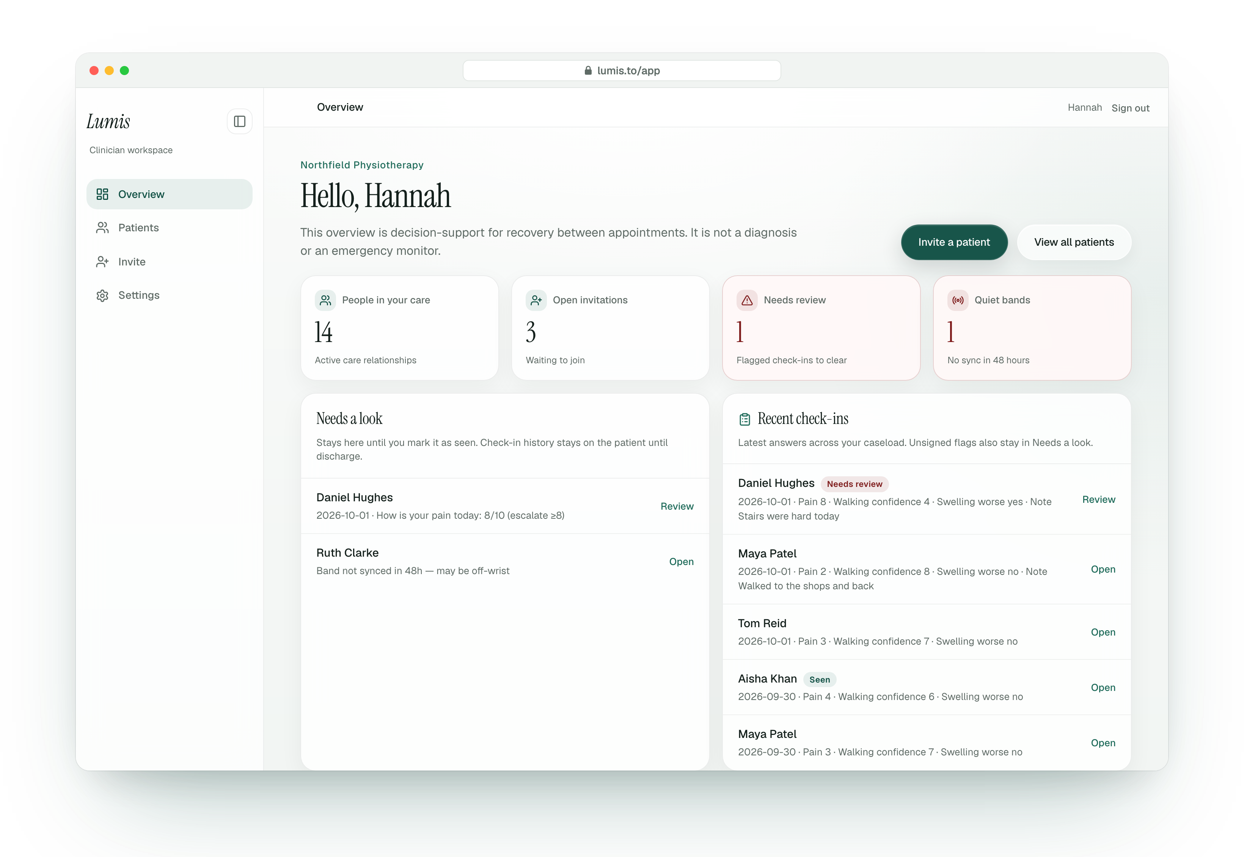This screenshot has width=1244, height=857.
Task: Click the Invite a patient button
Action: tap(954, 242)
